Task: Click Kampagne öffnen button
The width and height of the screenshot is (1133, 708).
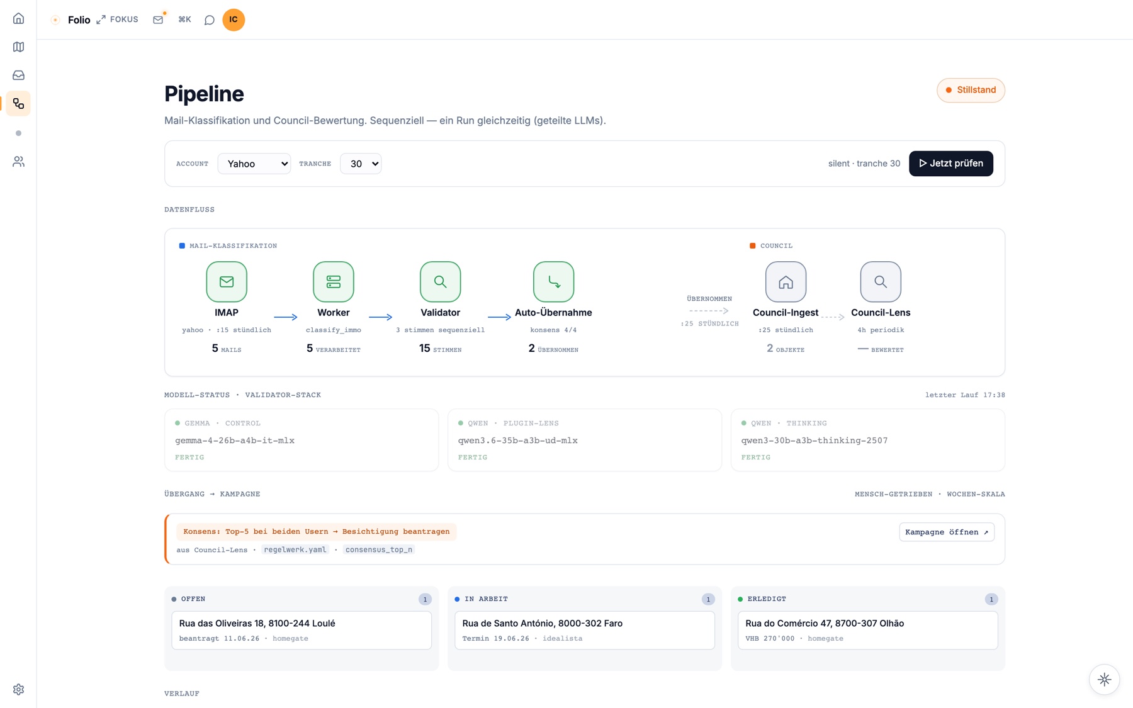Action: pos(947,532)
